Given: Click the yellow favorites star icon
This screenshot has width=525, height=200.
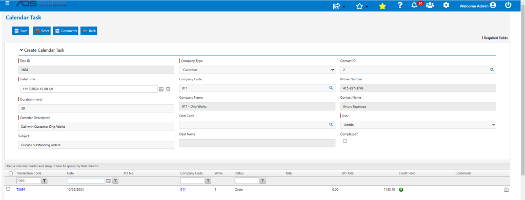Looking at the screenshot, I should click(382, 6).
